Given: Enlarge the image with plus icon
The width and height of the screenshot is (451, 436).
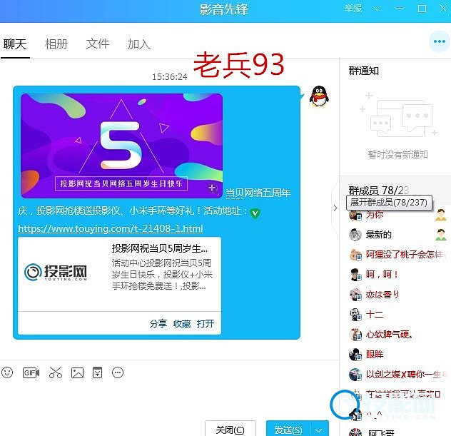Looking at the screenshot, I should (x=212, y=188).
